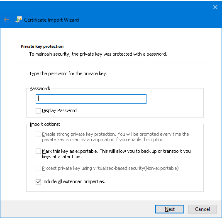The height and width of the screenshot is (218, 222).
Task: Click the Certificate Import Wizard title text
Action: (x=51, y=20)
